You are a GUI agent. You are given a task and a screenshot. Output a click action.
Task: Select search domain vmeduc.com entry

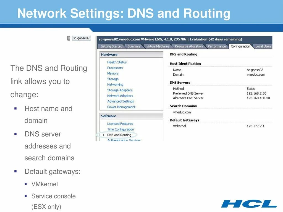tap(182, 112)
